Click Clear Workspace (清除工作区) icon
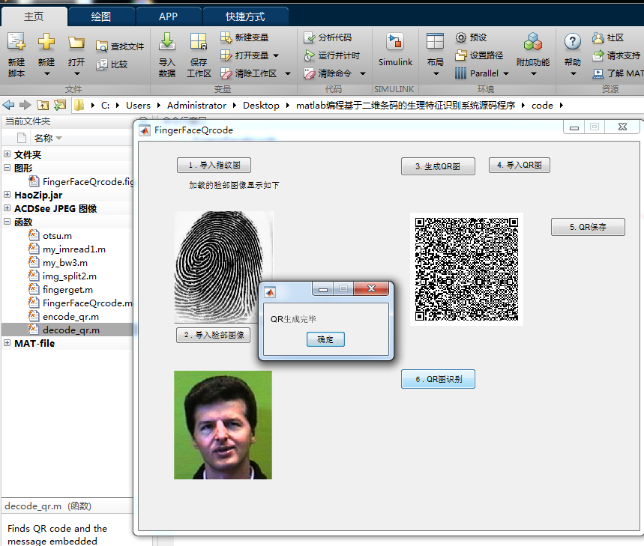The height and width of the screenshot is (546, 644). click(x=226, y=73)
